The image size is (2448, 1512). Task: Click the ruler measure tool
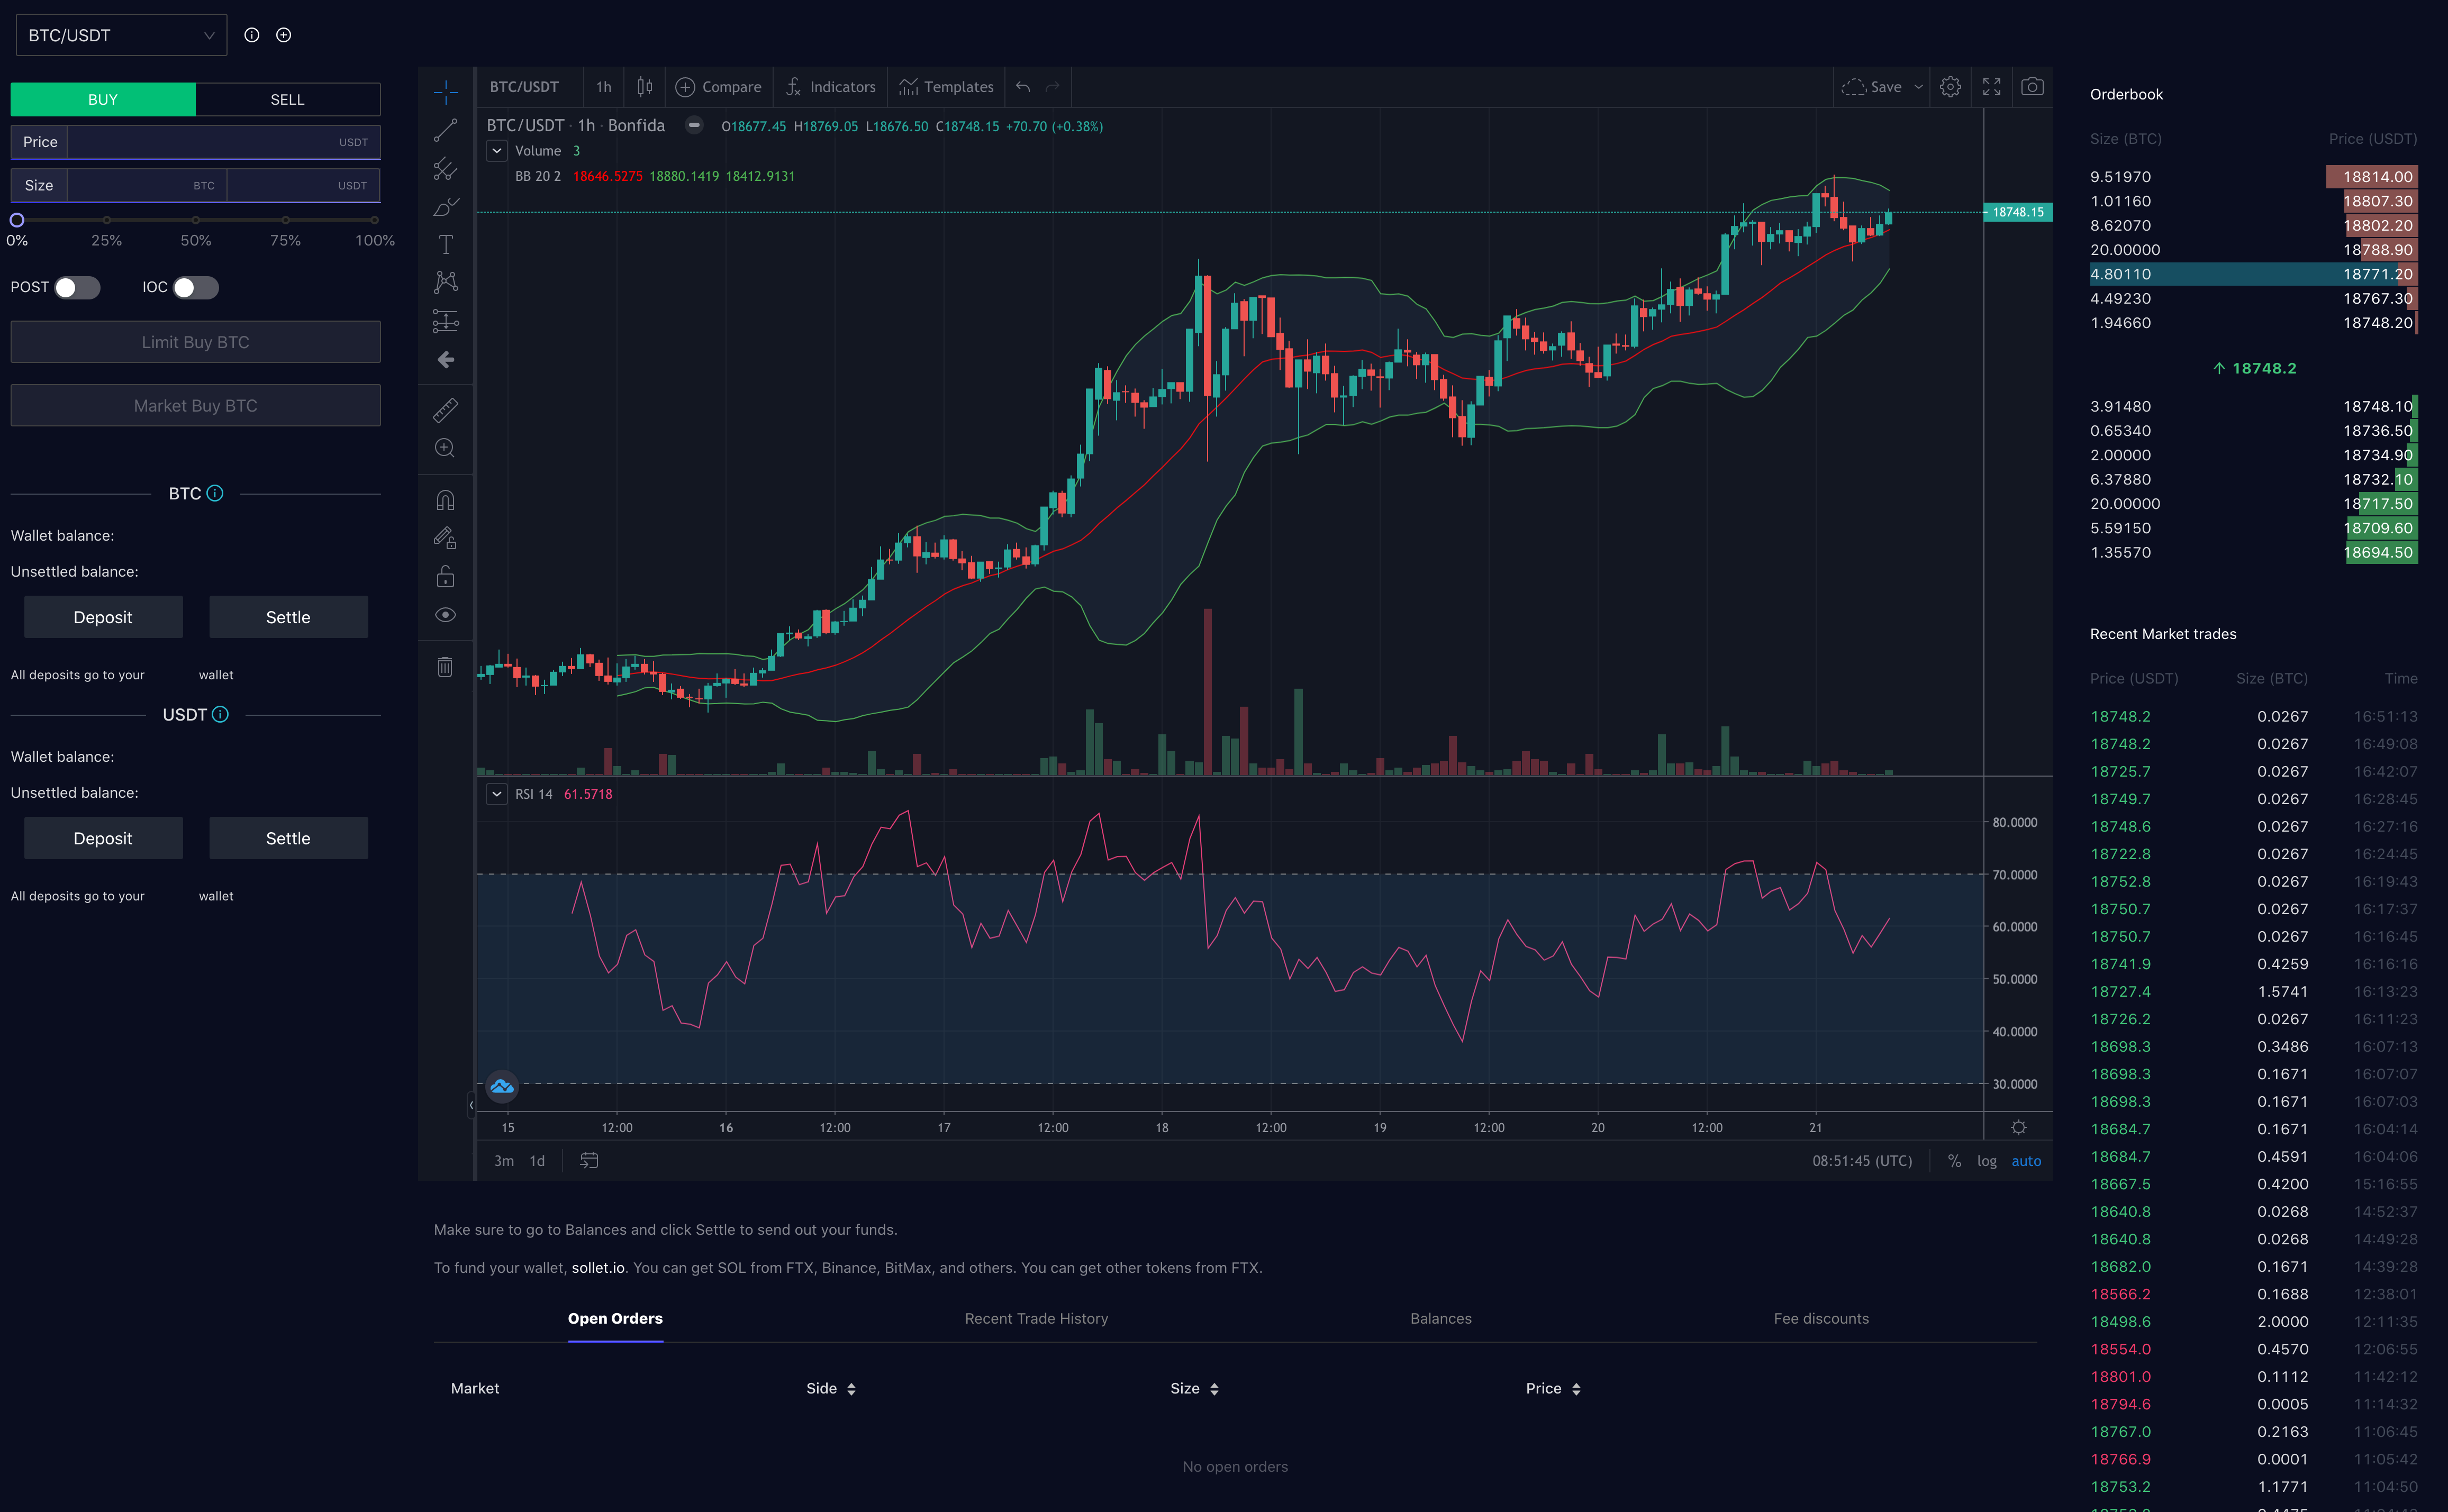(445, 410)
